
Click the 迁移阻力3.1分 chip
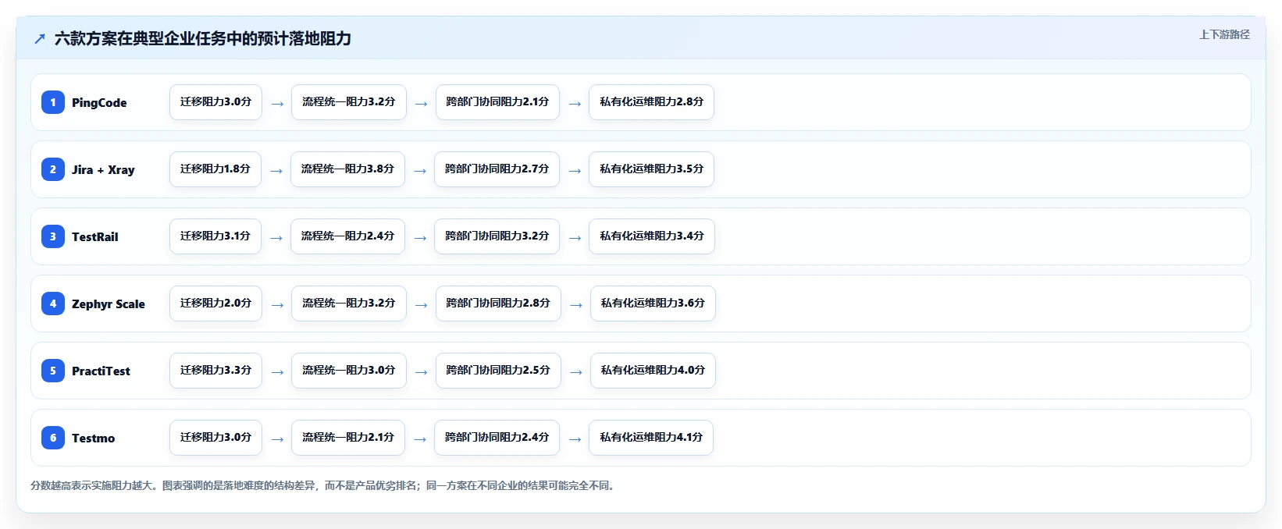(215, 236)
